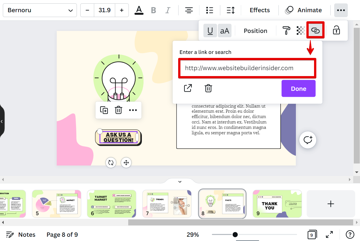Toggle underline formatting
Image resolution: width=360 pixels, height=241 pixels.
click(x=210, y=30)
